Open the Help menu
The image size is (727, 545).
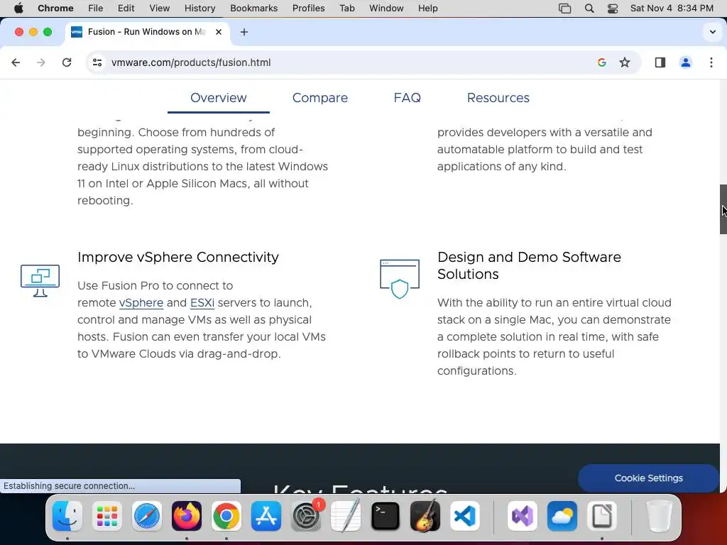point(427,9)
